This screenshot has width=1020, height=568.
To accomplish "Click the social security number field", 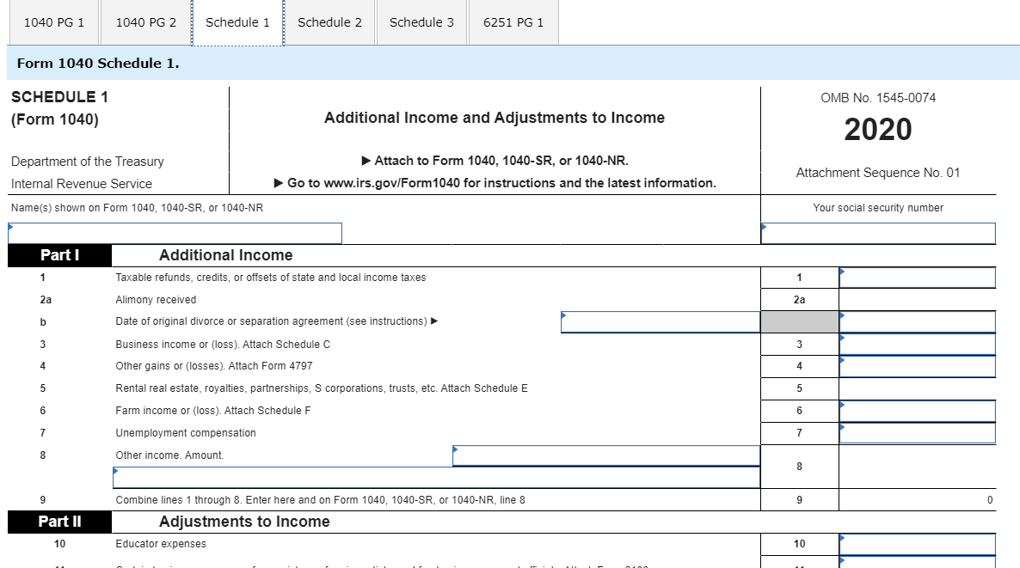I will [x=878, y=234].
